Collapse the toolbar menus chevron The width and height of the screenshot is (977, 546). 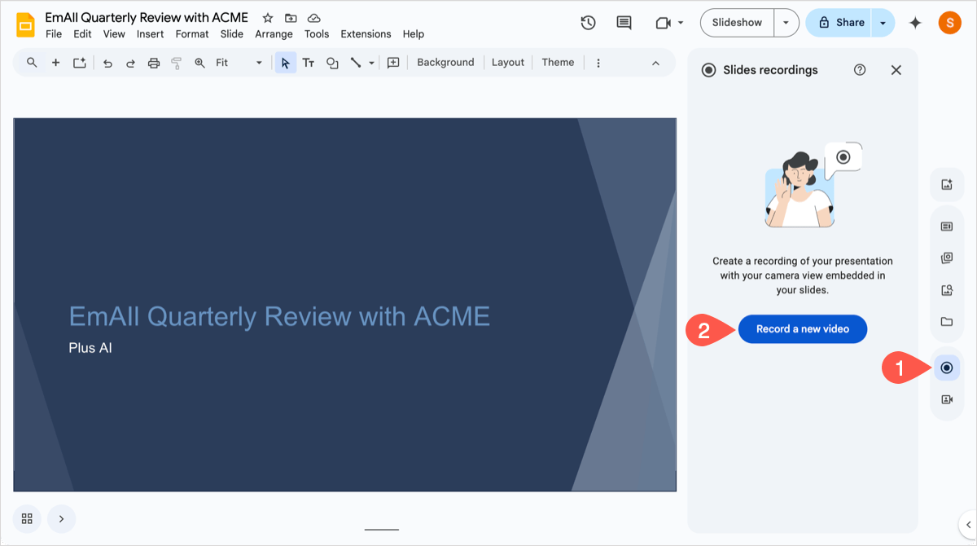(x=656, y=63)
